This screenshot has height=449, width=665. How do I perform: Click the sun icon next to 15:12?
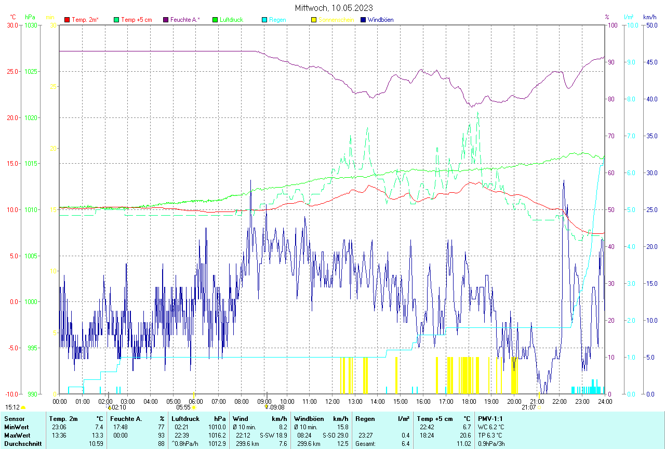tap(23, 408)
